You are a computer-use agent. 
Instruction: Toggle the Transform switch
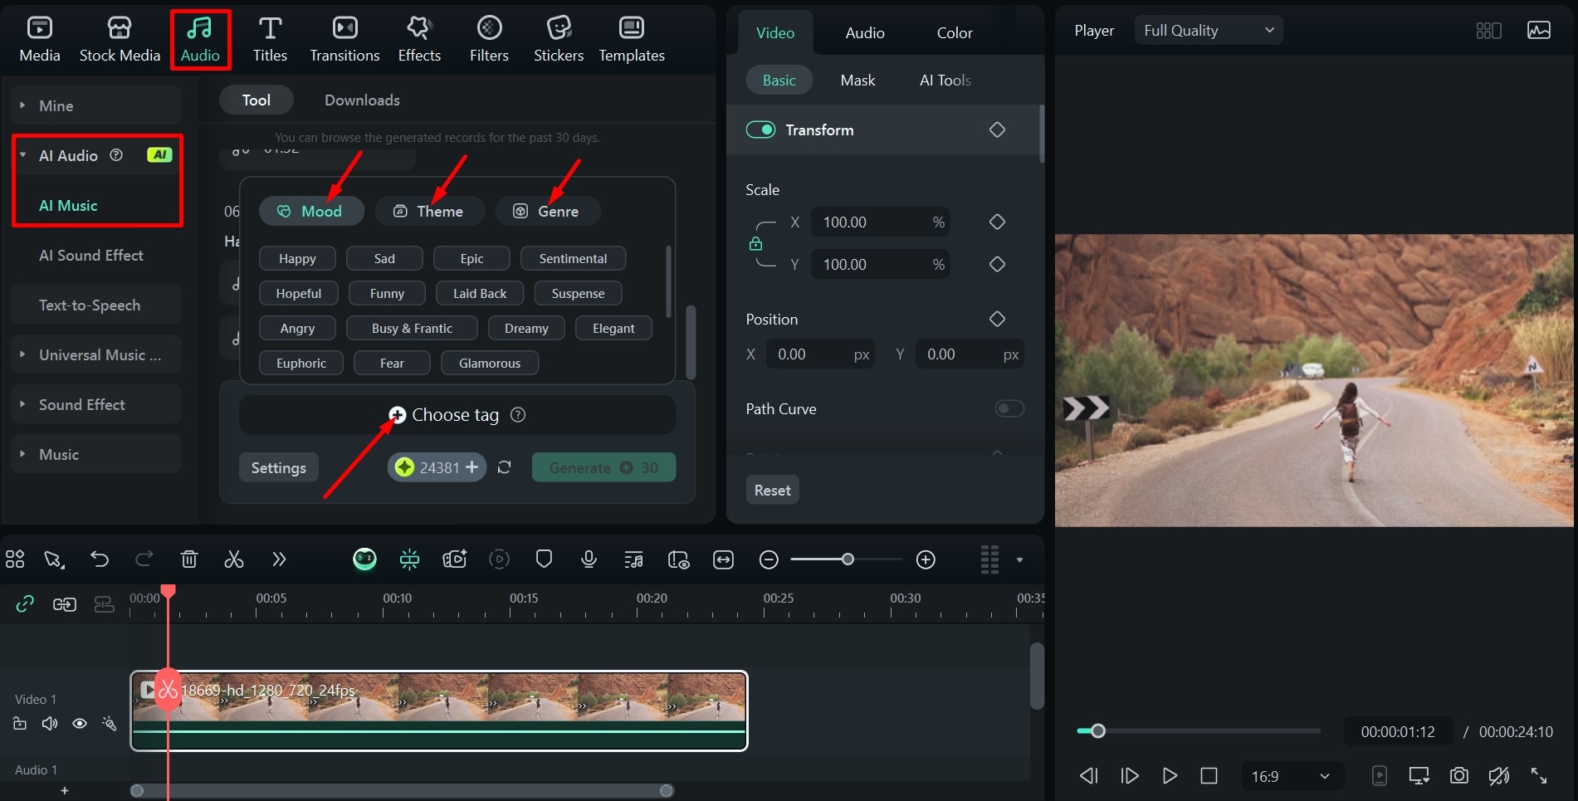[x=760, y=129]
